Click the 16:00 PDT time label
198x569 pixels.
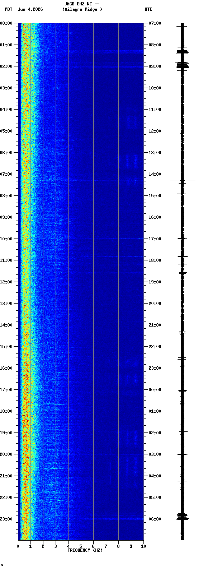(6, 368)
